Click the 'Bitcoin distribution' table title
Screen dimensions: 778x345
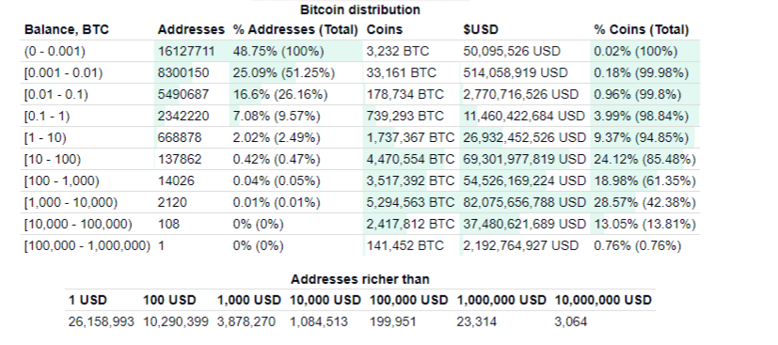click(360, 9)
